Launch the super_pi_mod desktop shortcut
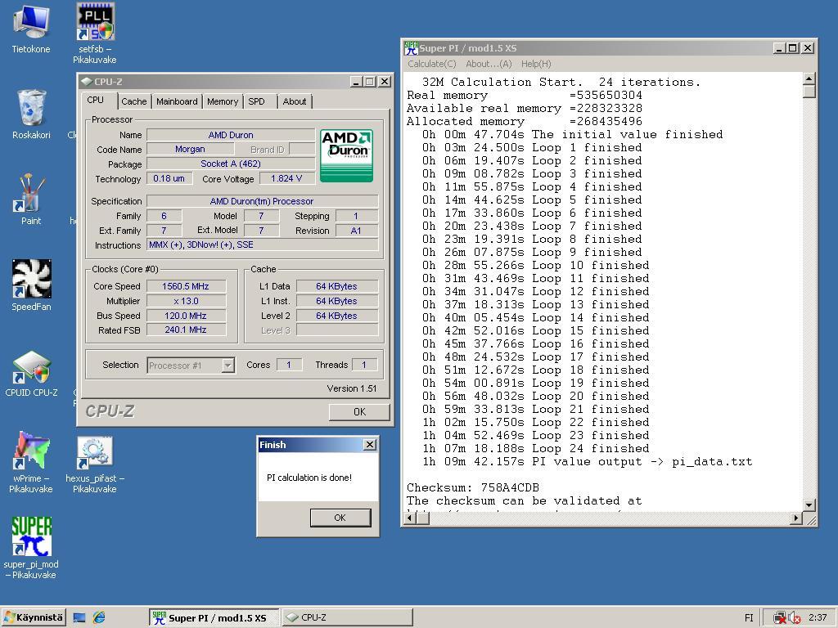This screenshot has width=838, height=628. tap(31, 536)
